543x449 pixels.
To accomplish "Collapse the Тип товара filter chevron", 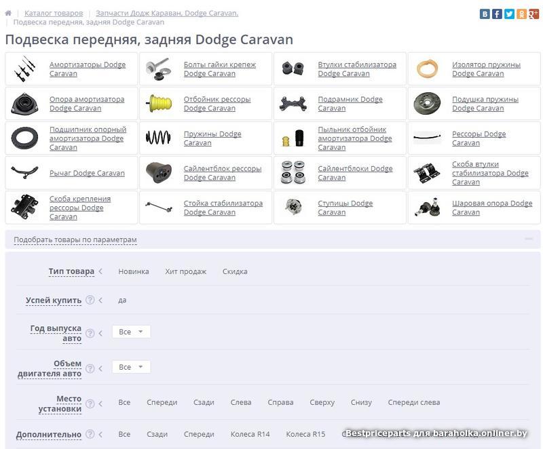I will 100,271.
